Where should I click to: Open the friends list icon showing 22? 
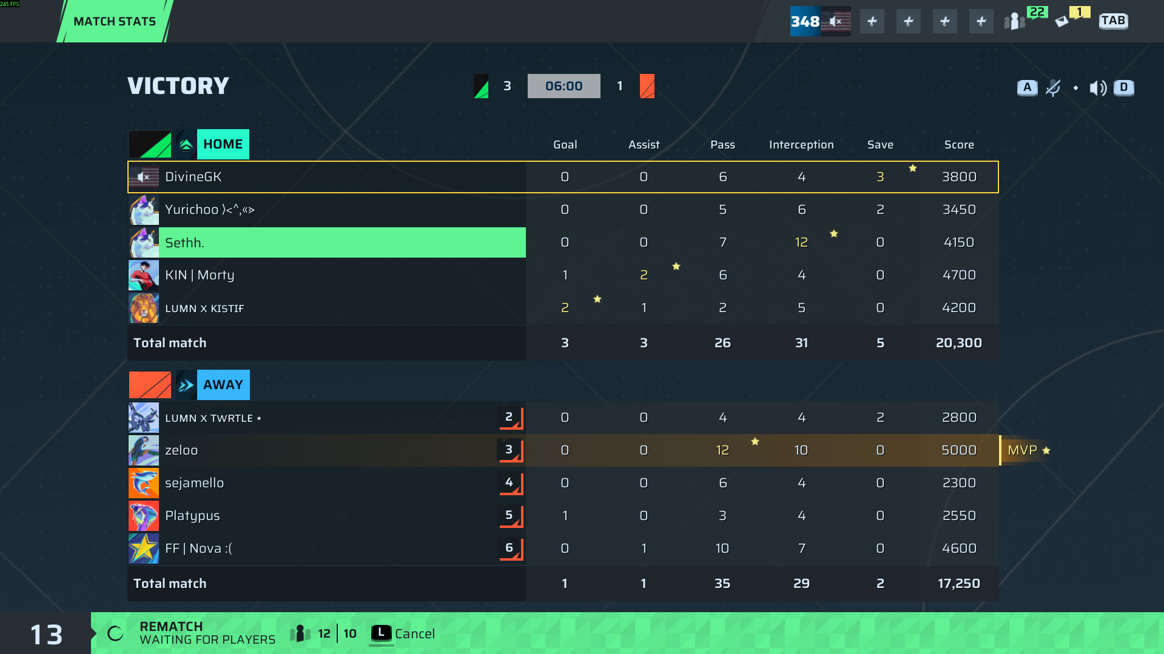click(1014, 22)
